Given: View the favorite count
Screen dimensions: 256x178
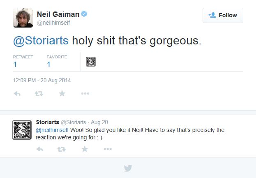Looking at the screenshot, I should pos(49,64).
